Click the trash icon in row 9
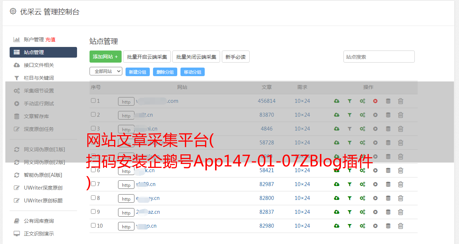 [x=401, y=212]
